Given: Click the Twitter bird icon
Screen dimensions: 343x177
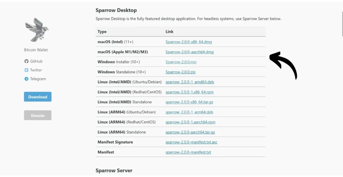Looking at the screenshot, I should [26, 70].
